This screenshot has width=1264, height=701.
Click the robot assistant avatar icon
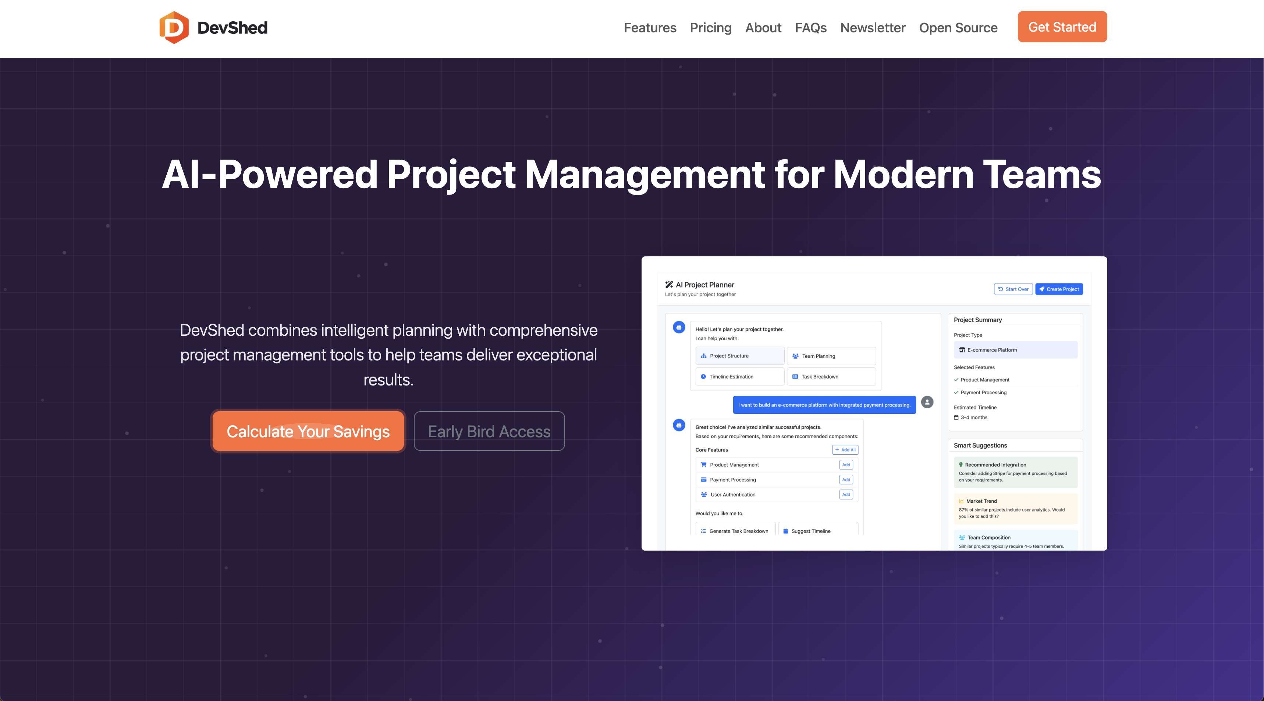(x=679, y=327)
